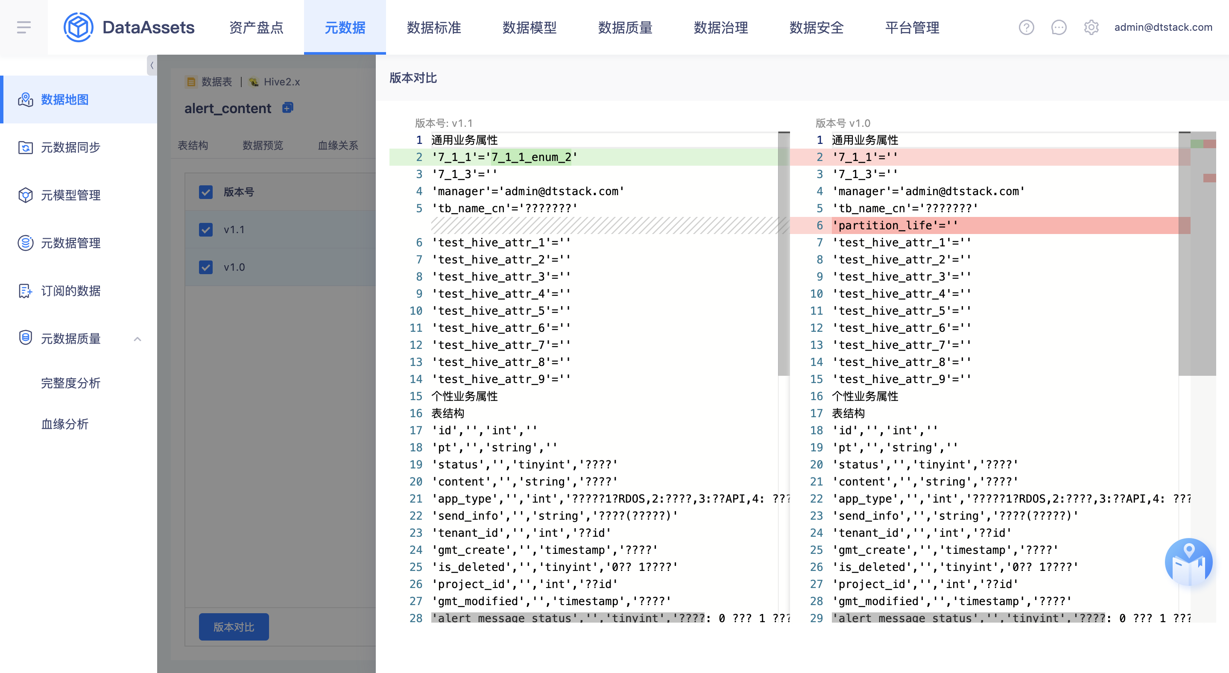Screen dimensions: 1229x673
Task: Open the 资产盘点 top menu
Action: [x=256, y=27]
